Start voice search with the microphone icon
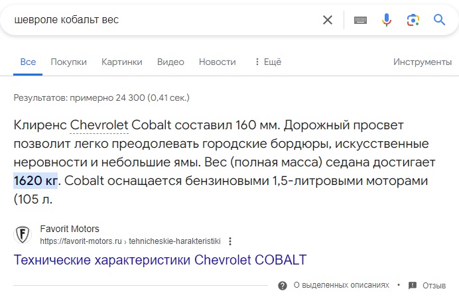 click(387, 20)
